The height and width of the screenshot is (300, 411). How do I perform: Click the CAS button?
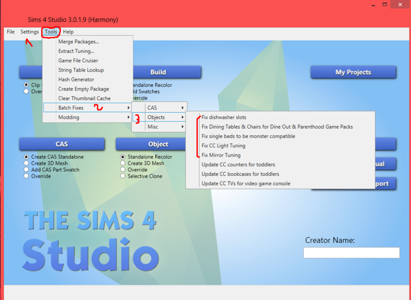pyautogui.click(x=62, y=144)
